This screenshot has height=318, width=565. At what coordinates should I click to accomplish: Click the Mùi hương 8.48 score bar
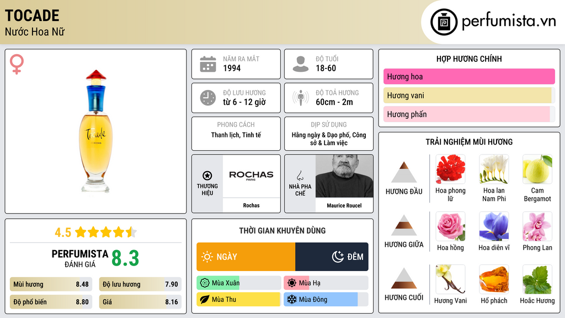[x=51, y=284]
